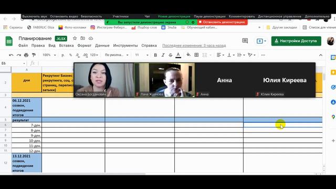Format the cell as currency (р.)
The image size is (336, 189).
pyautogui.click(x=63, y=55)
